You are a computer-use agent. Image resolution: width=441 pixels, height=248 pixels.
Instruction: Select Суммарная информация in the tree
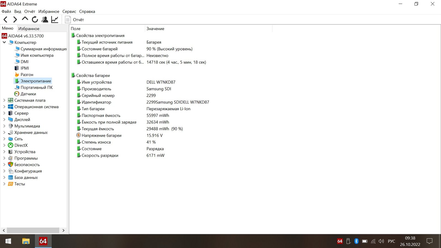[x=41, y=49]
